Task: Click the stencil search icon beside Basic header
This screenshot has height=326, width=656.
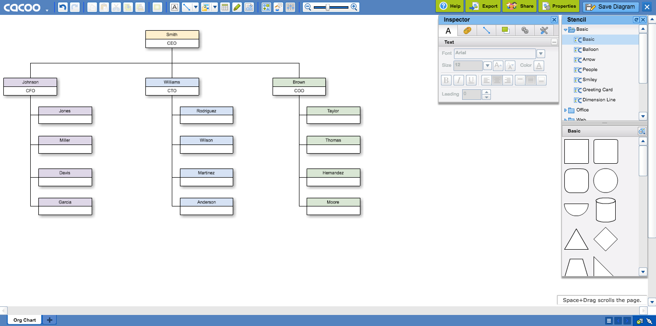Action: 642,131
